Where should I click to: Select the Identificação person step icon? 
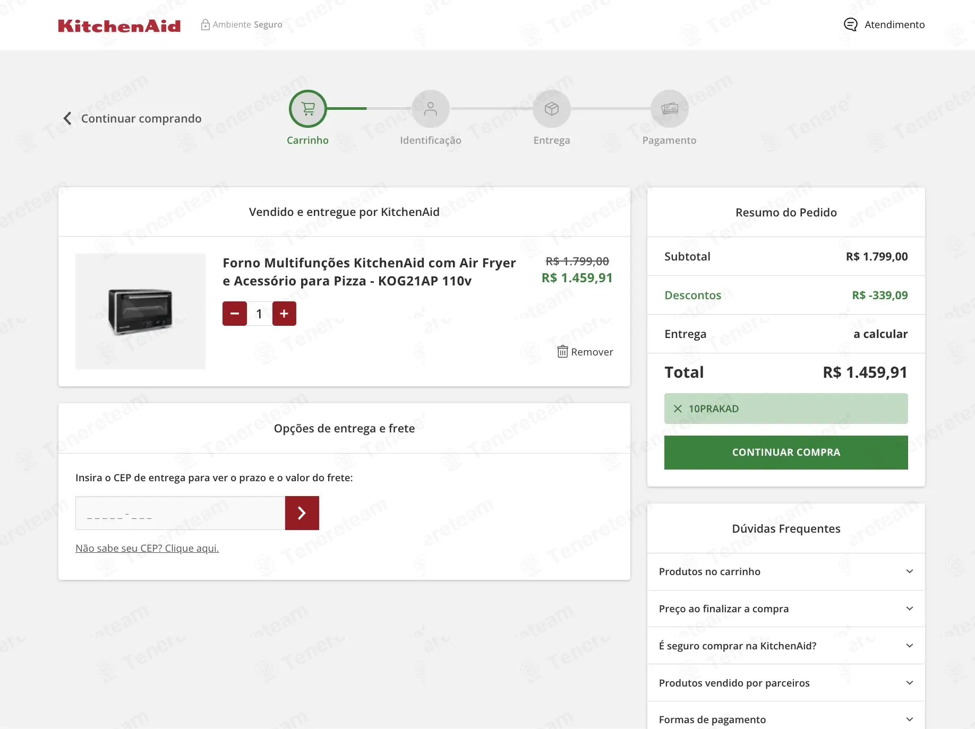431,109
